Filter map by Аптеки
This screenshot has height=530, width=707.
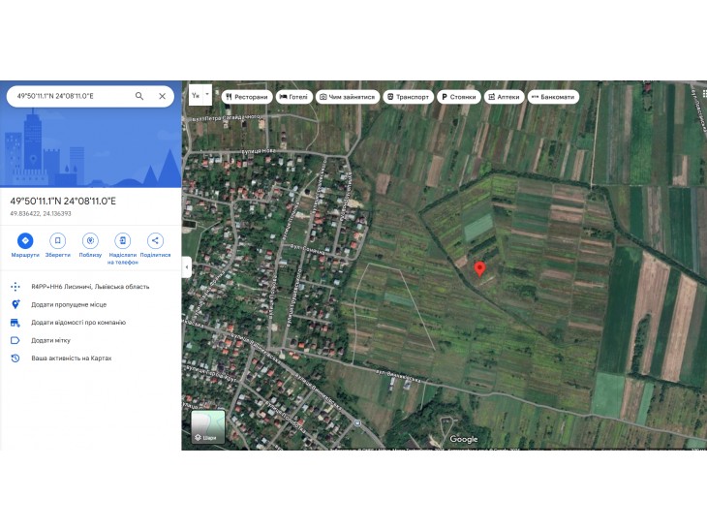(504, 97)
